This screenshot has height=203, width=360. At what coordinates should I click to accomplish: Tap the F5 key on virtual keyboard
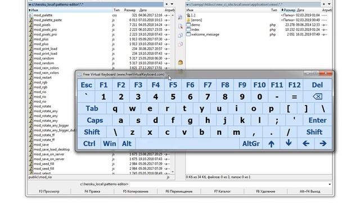[x=173, y=85]
